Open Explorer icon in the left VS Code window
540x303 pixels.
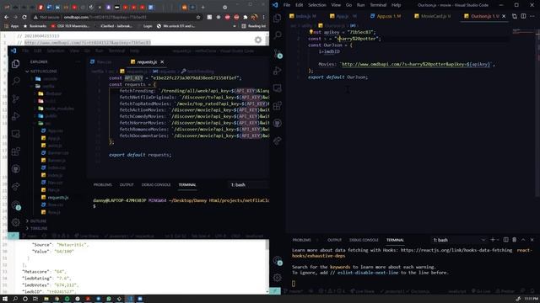click(x=15, y=64)
